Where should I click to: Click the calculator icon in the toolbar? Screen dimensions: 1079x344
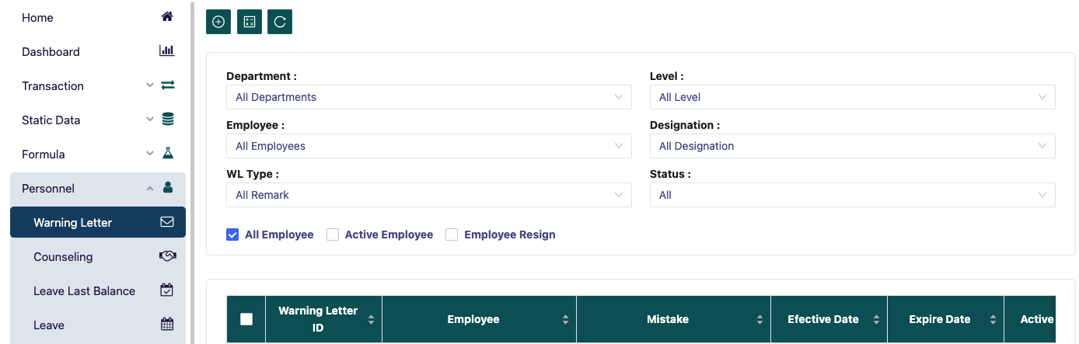coord(250,22)
